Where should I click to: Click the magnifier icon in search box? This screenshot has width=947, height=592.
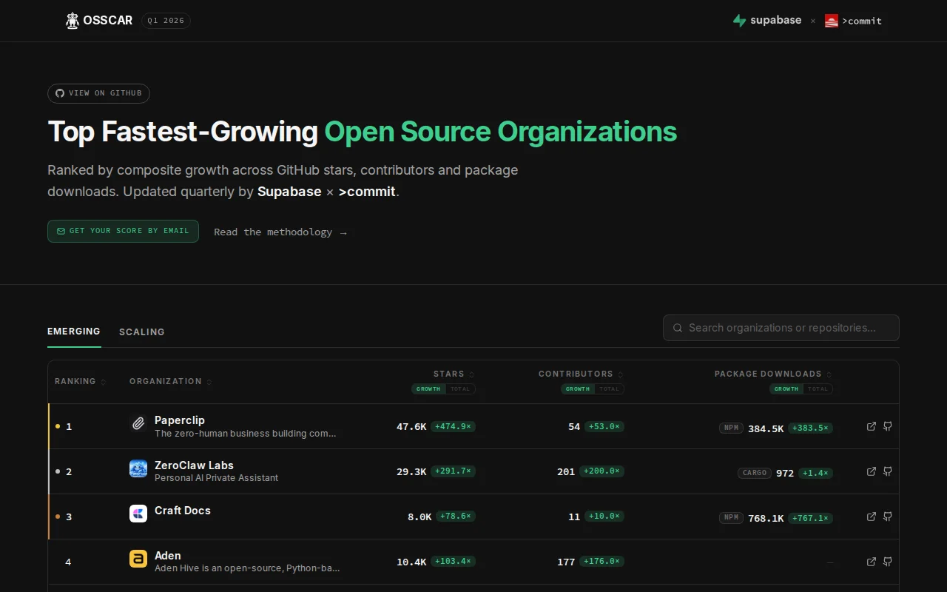coord(678,328)
